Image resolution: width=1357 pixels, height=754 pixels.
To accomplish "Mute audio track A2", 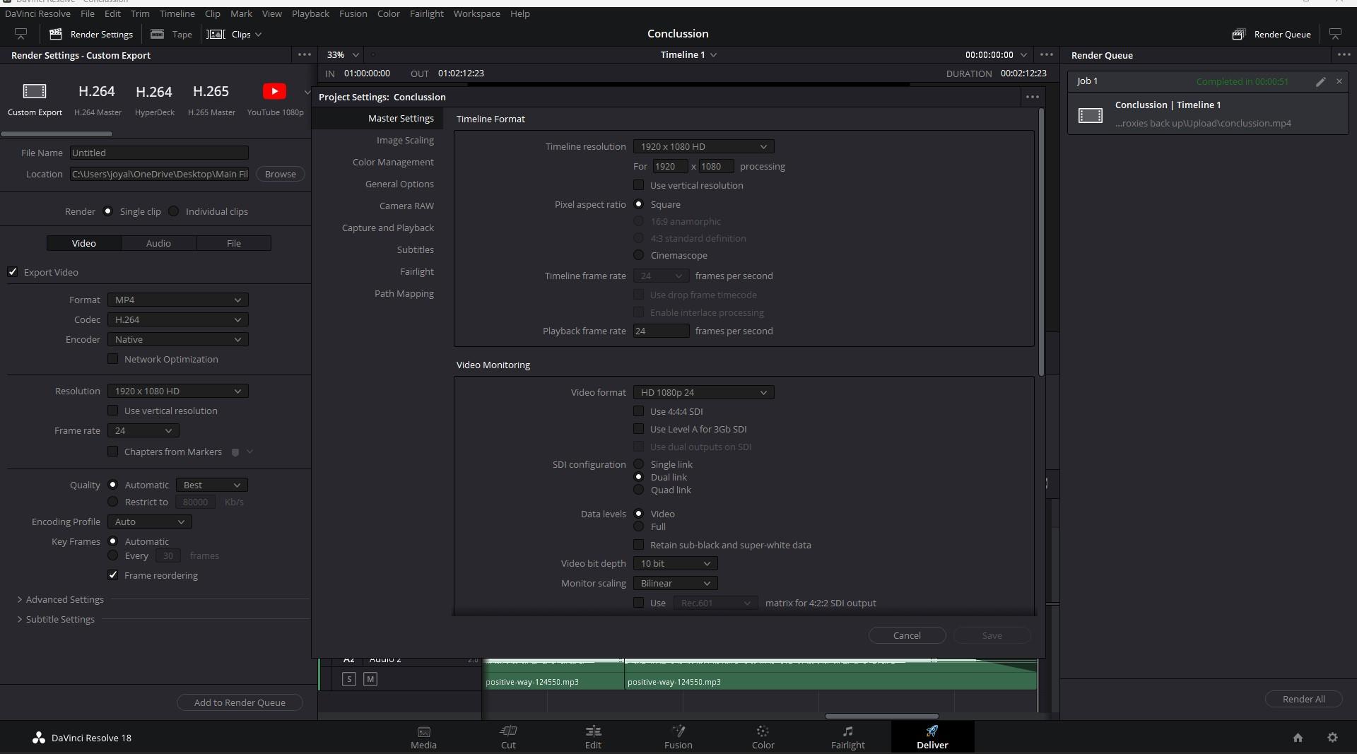I will coord(370,679).
